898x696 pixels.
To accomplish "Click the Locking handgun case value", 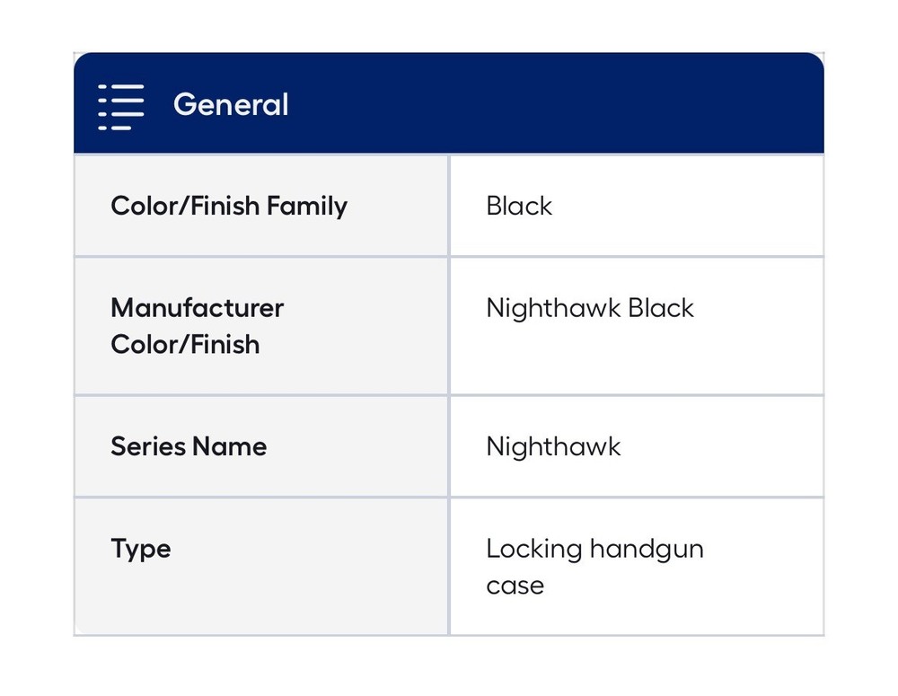I will [594, 567].
